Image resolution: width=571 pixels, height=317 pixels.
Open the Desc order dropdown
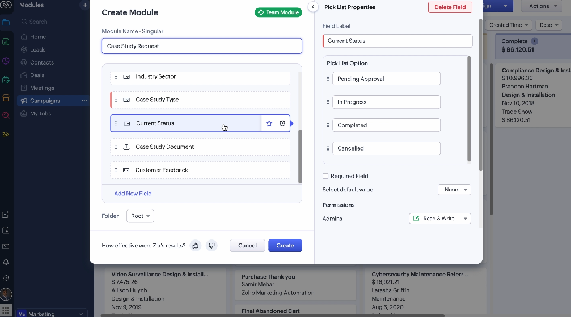pos(549,25)
